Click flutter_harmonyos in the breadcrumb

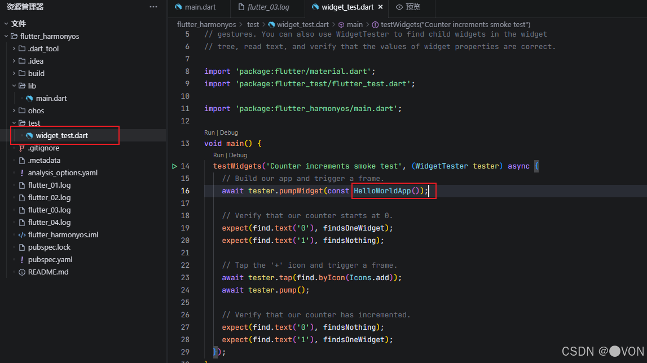coord(206,24)
